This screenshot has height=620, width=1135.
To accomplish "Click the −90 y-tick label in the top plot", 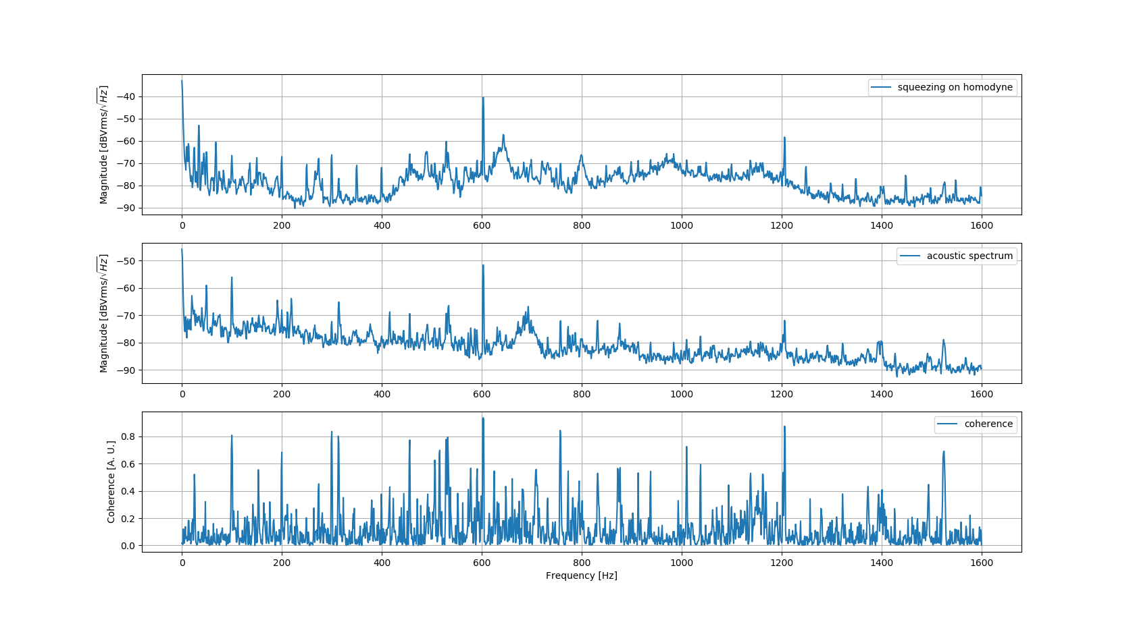I will pyautogui.click(x=126, y=208).
